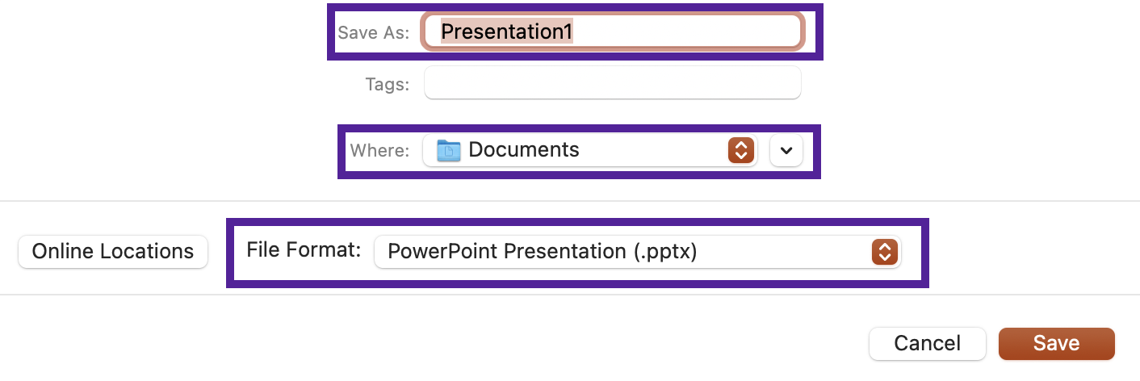Image resolution: width=1140 pixels, height=381 pixels.
Task: Click the Save button
Action: [1056, 343]
